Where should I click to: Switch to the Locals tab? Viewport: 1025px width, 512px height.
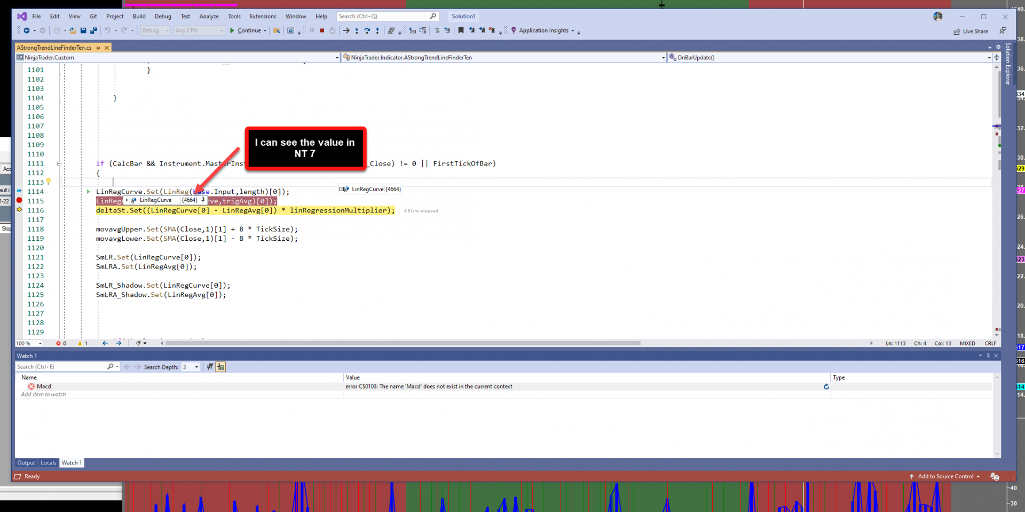click(49, 463)
